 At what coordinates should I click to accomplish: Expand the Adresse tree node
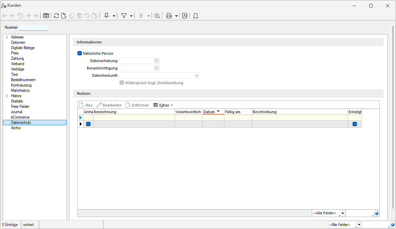click(7, 37)
